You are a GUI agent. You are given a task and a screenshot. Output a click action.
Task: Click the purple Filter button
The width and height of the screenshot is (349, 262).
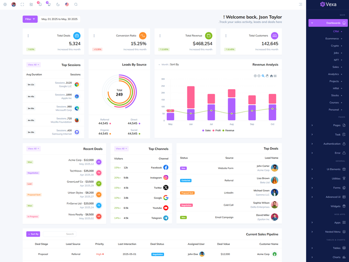(30, 19)
